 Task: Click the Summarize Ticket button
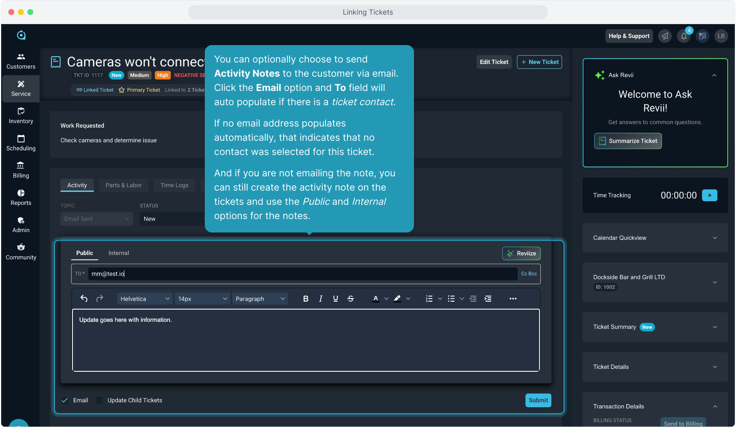pyautogui.click(x=627, y=141)
